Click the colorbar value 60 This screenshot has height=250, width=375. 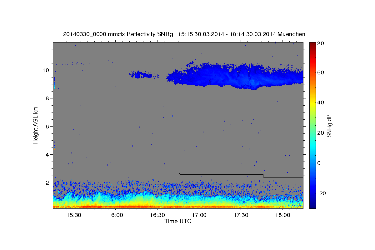click(321, 72)
